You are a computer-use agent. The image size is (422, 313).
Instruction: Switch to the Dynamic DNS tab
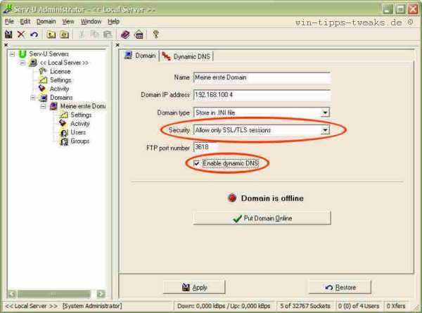point(186,56)
